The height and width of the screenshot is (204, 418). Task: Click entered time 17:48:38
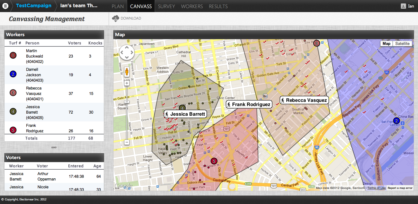coord(76,176)
